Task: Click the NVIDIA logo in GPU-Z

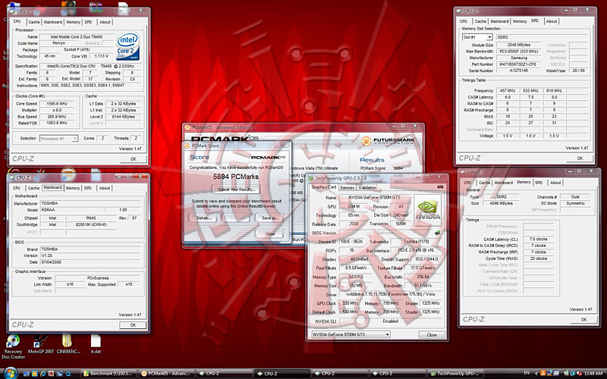Action: tap(428, 208)
